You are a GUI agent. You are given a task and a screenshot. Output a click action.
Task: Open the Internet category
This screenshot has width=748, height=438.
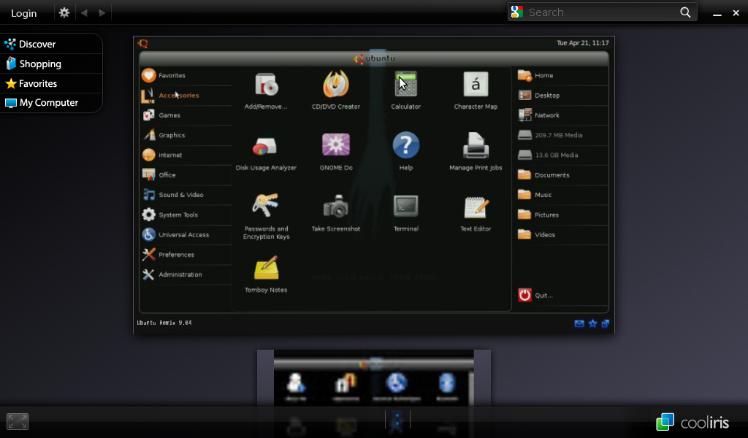coord(186,155)
